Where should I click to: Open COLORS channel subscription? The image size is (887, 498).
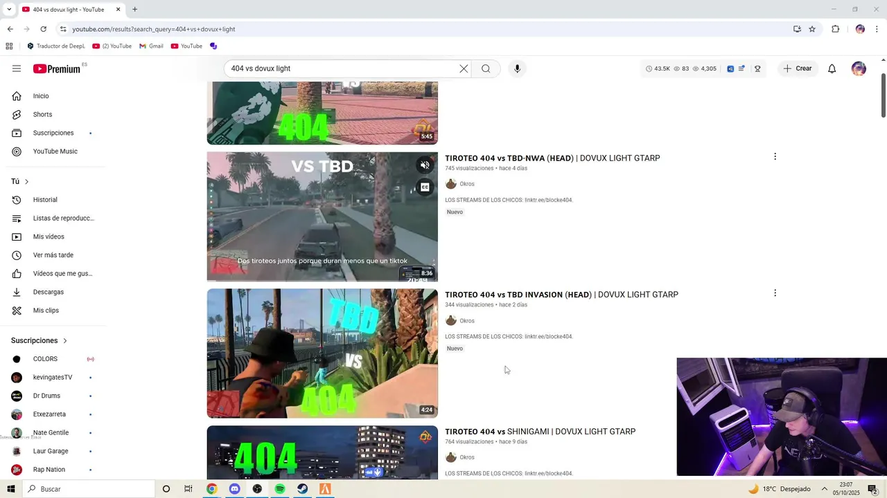[53, 359]
